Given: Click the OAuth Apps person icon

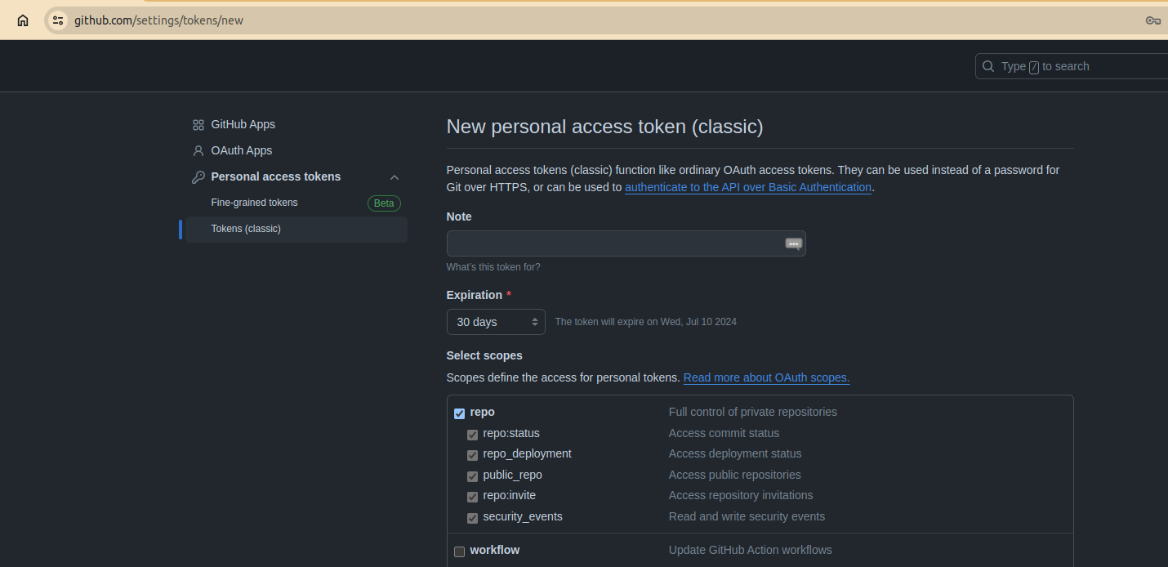Looking at the screenshot, I should coord(198,151).
